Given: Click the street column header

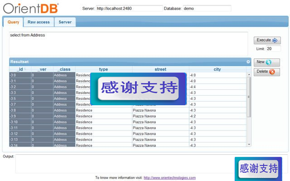Looking at the screenshot, I should [160, 69].
